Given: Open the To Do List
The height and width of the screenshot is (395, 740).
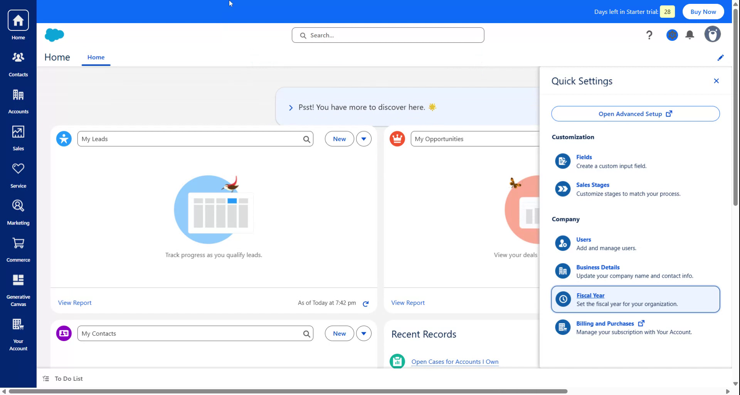Looking at the screenshot, I should point(62,378).
